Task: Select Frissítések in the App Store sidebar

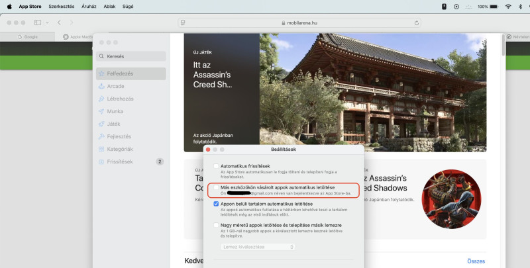Action: click(x=131, y=161)
